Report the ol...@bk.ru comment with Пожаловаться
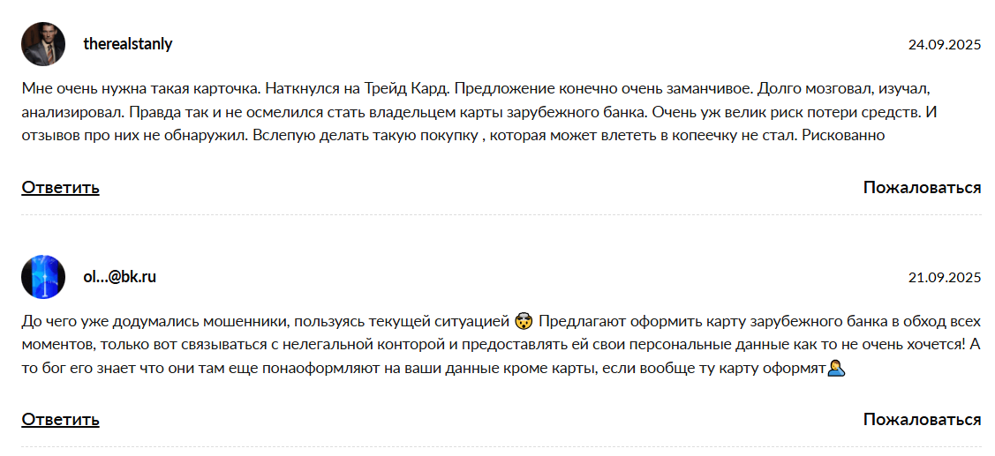 click(922, 419)
